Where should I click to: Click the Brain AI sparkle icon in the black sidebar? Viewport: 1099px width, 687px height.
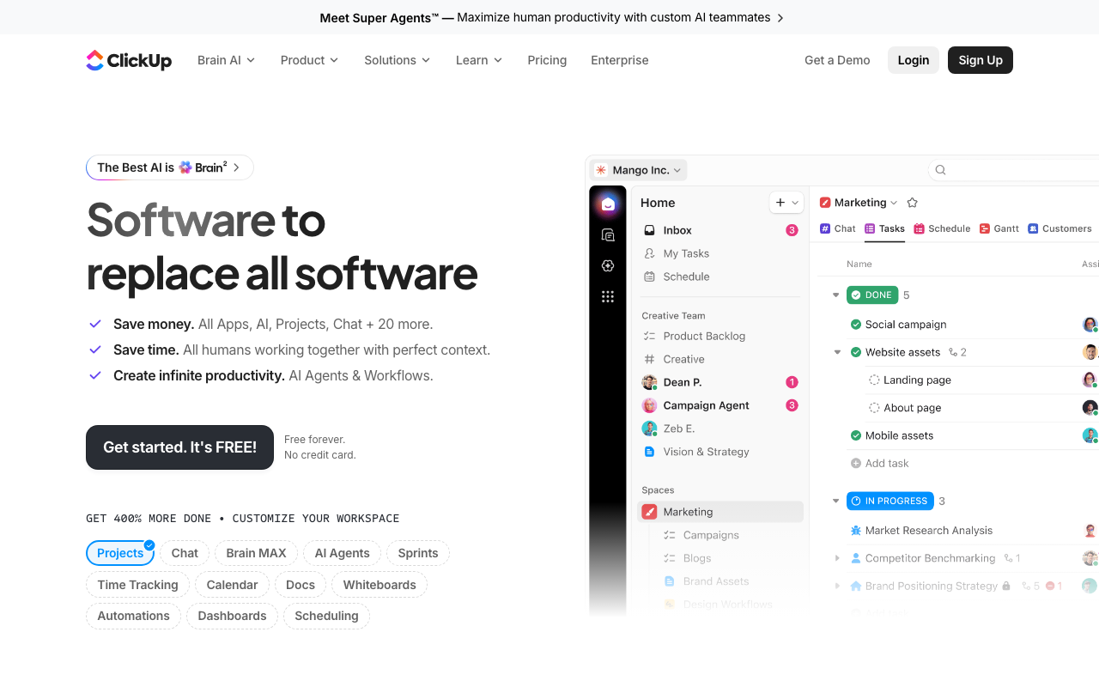608,266
